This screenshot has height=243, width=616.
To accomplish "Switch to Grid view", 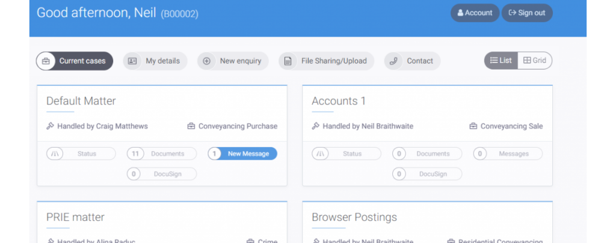I will [535, 61].
